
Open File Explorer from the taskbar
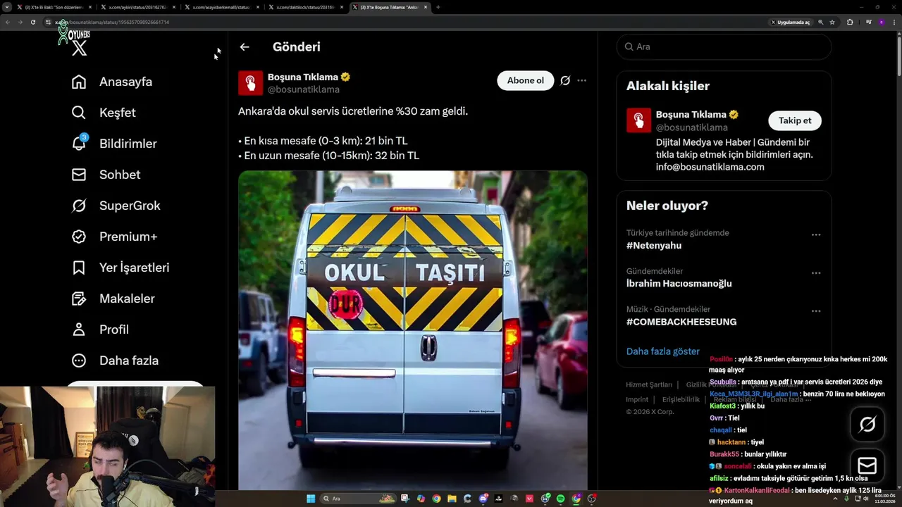[x=452, y=499]
